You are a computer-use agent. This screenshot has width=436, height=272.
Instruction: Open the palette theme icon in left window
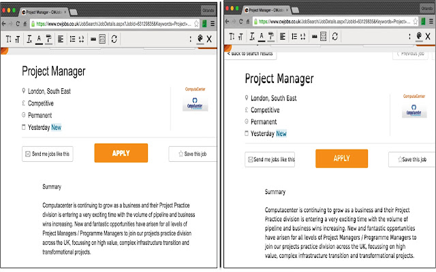pos(200,39)
